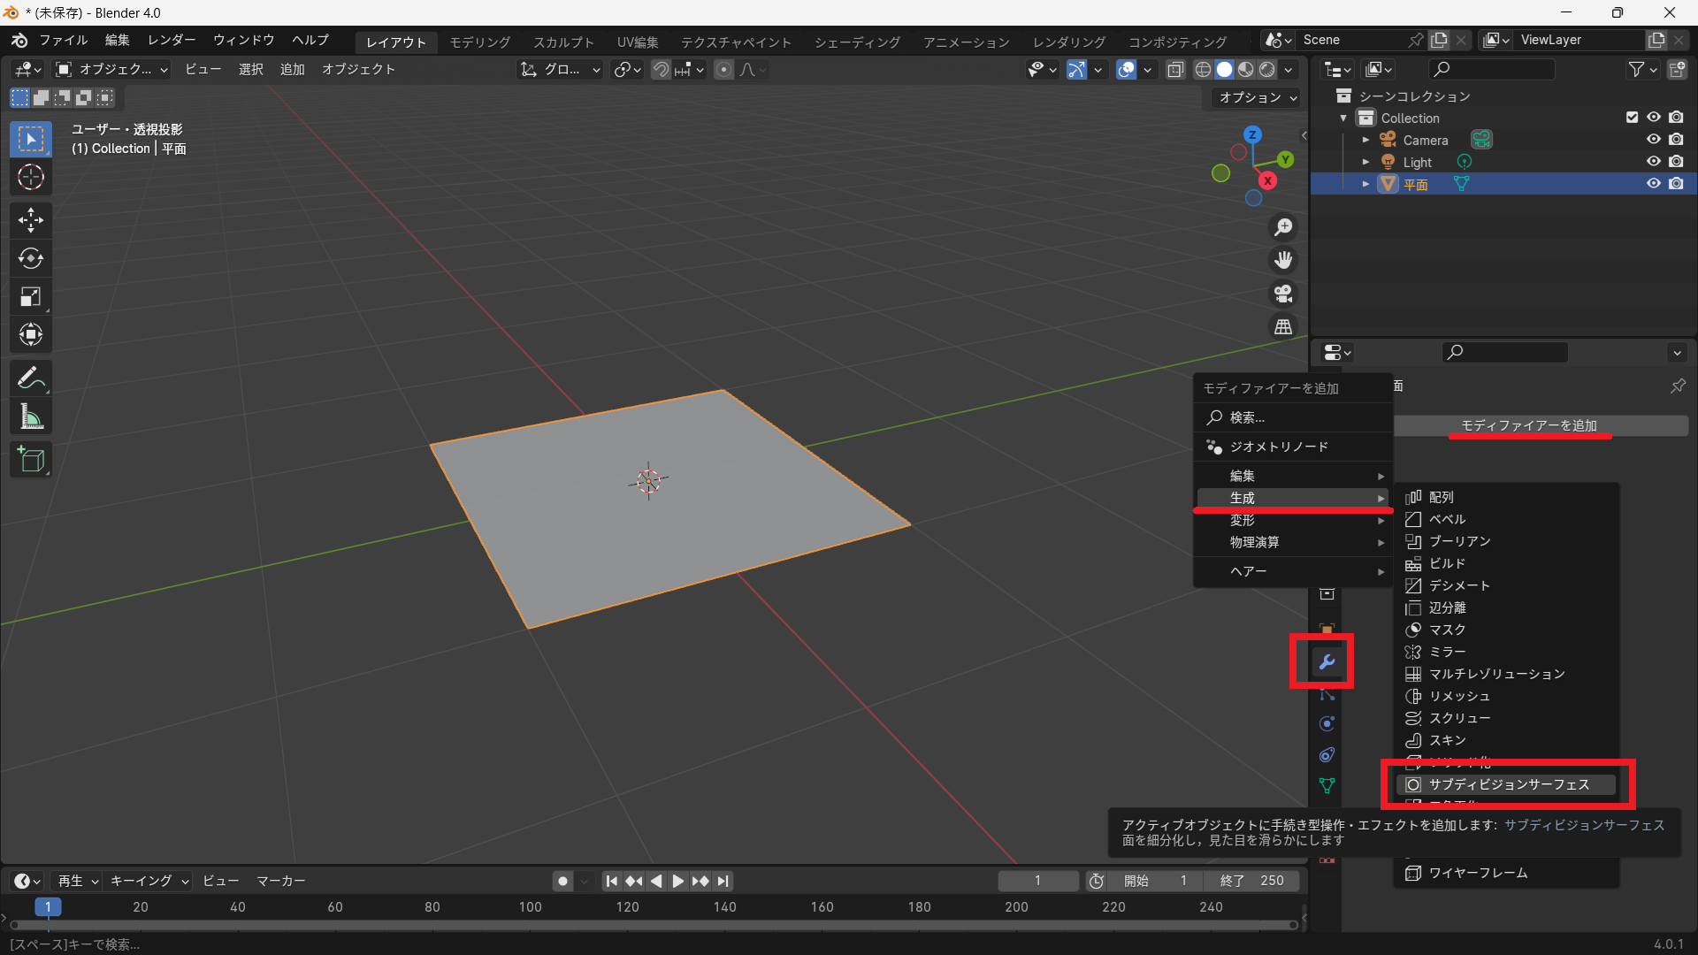Image resolution: width=1698 pixels, height=955 pixels.
Task: Select the Rotate tool
Action: [31, 258]
